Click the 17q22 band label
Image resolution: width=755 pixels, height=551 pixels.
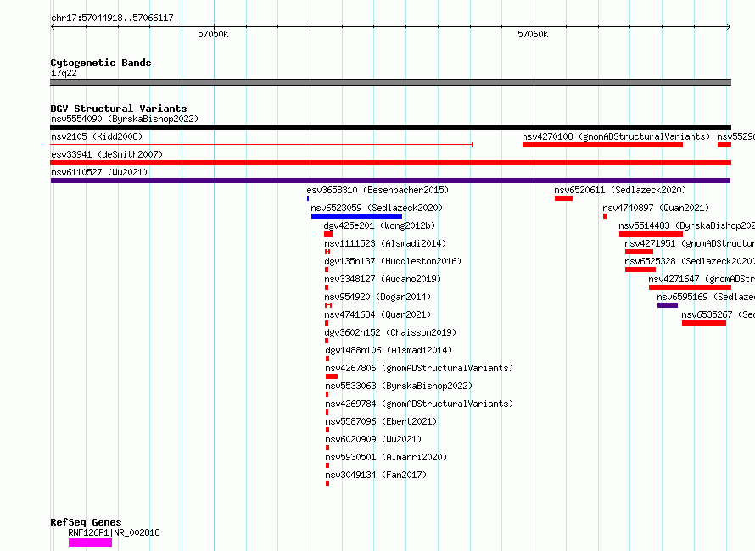point(64,73)
